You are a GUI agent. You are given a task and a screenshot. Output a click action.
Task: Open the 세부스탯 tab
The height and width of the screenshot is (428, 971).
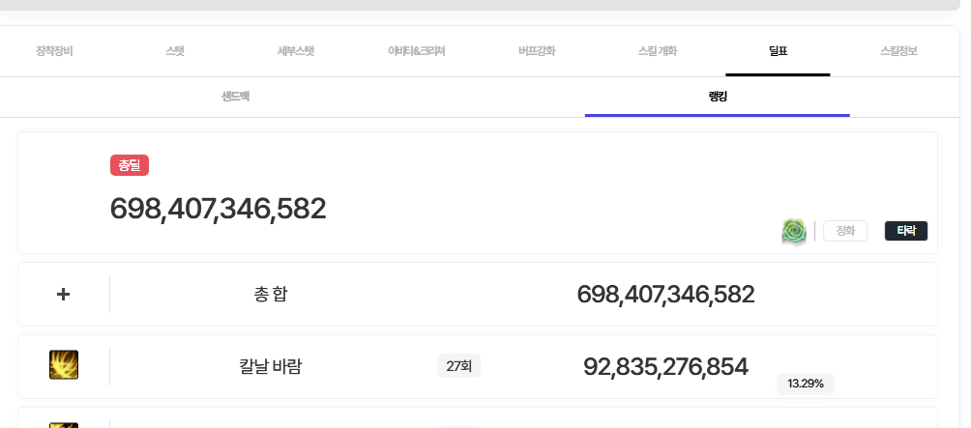pos(295,50)
